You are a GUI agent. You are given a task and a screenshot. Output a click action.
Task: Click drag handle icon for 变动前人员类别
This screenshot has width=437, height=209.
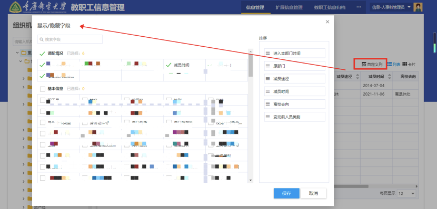(267, 117)
